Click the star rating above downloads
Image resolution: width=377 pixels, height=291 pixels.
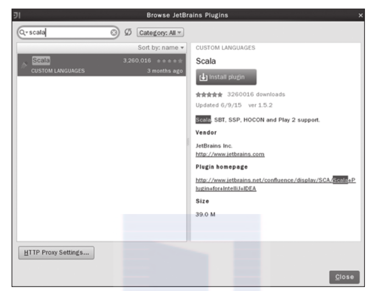click(x=209, y=94)
